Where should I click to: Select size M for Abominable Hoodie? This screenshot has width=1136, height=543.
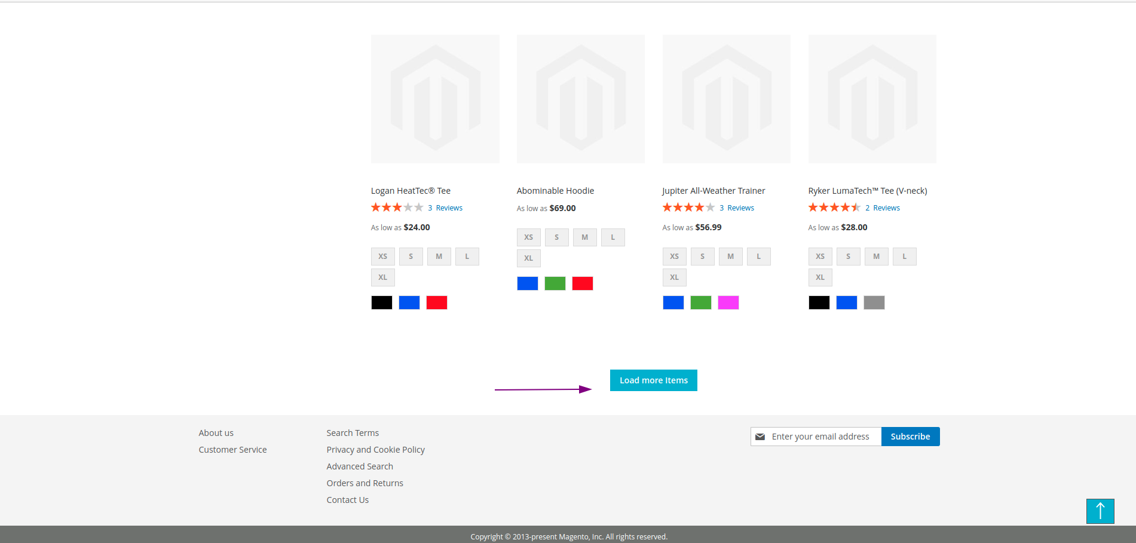tap(585, 237)
